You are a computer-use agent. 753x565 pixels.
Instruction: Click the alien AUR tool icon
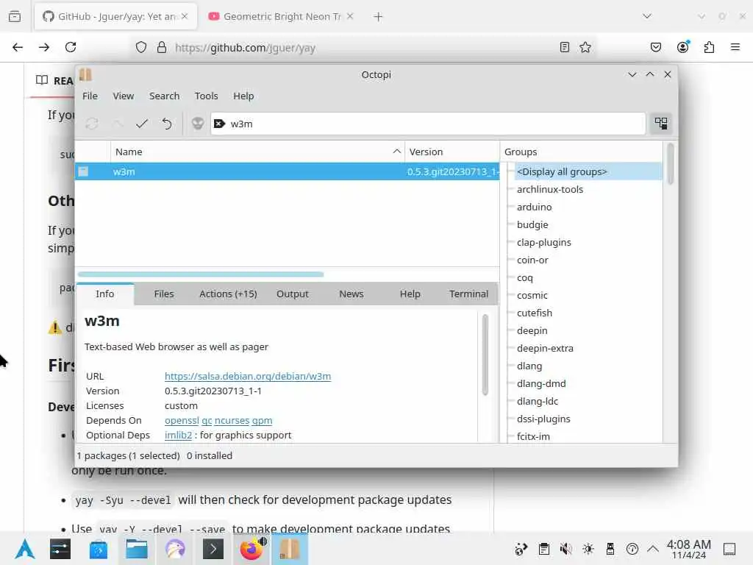pyautogui.click(x=197, y=124)
